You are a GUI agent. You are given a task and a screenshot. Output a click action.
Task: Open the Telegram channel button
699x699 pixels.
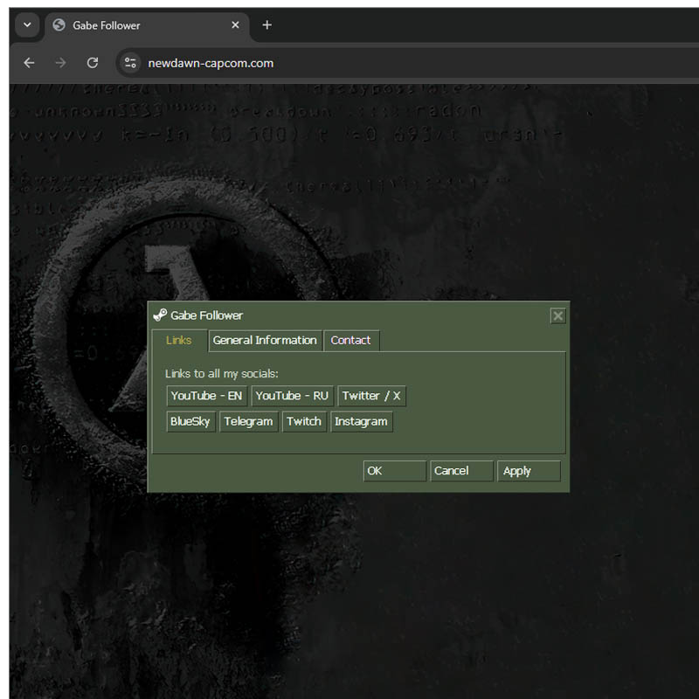(x=249, y=422)
